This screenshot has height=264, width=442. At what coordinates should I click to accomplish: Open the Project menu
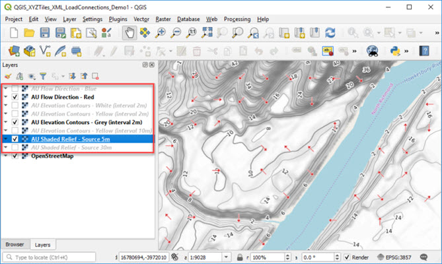[x=13, y=19]
